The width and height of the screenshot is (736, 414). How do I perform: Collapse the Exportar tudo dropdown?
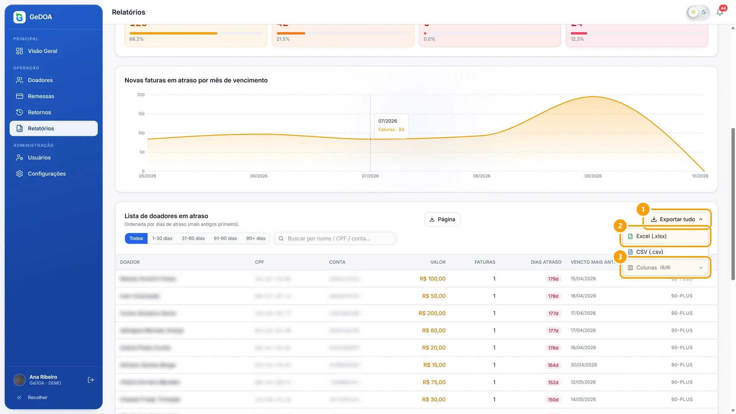point(677,219)
